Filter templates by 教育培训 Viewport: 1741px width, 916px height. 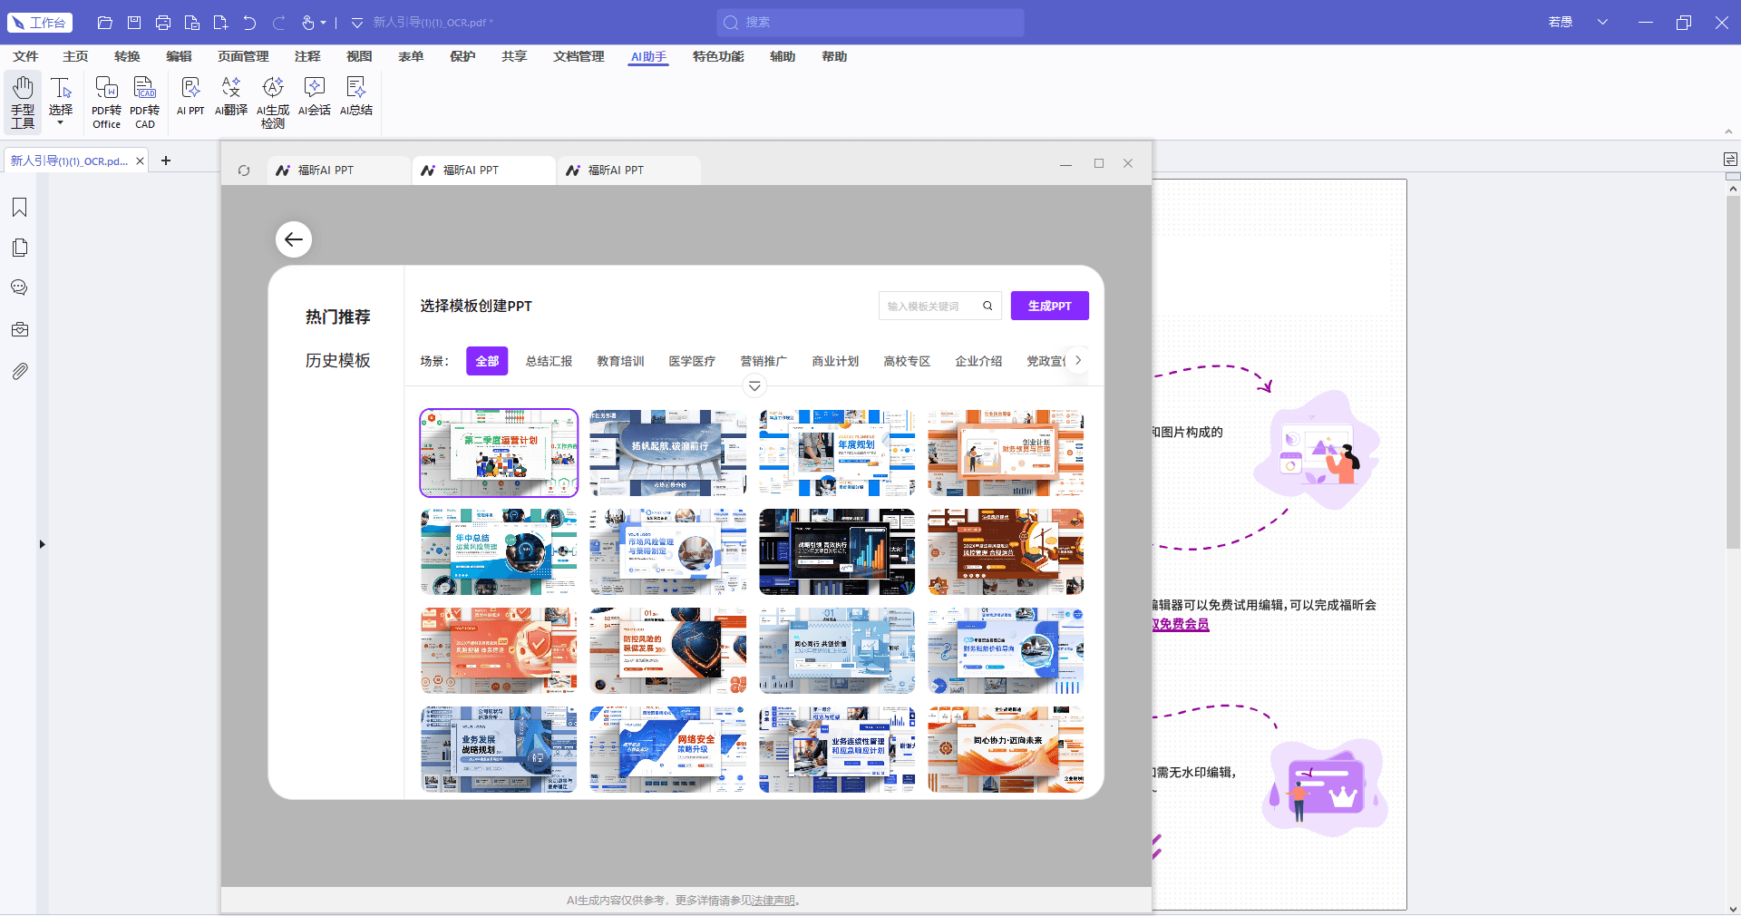coord(620,361)
